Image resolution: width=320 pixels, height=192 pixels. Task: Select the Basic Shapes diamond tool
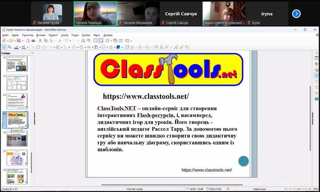tap(74, 47)
